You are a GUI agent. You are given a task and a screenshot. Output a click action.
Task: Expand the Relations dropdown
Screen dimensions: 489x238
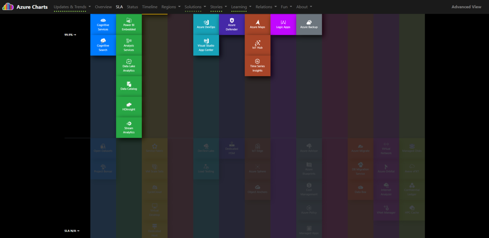click(266, 7)
